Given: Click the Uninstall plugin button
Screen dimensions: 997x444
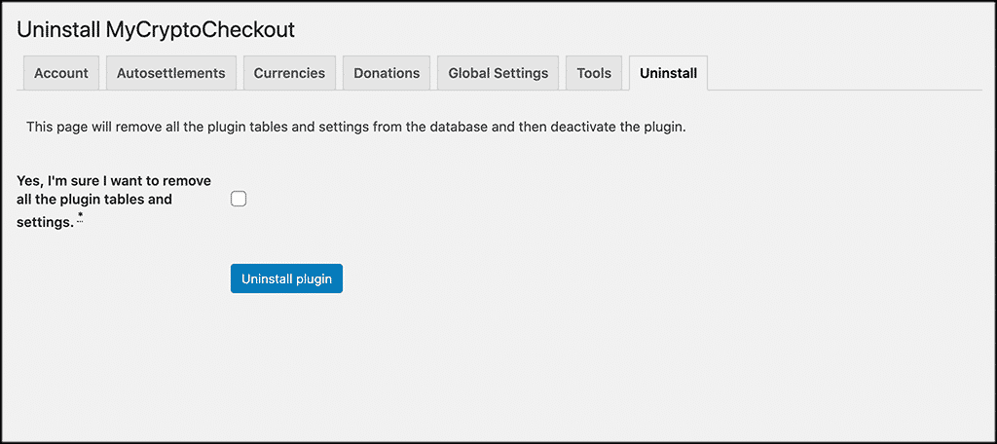Looking at the screenshot, I should pyautogui.click(x=287, y=278).
